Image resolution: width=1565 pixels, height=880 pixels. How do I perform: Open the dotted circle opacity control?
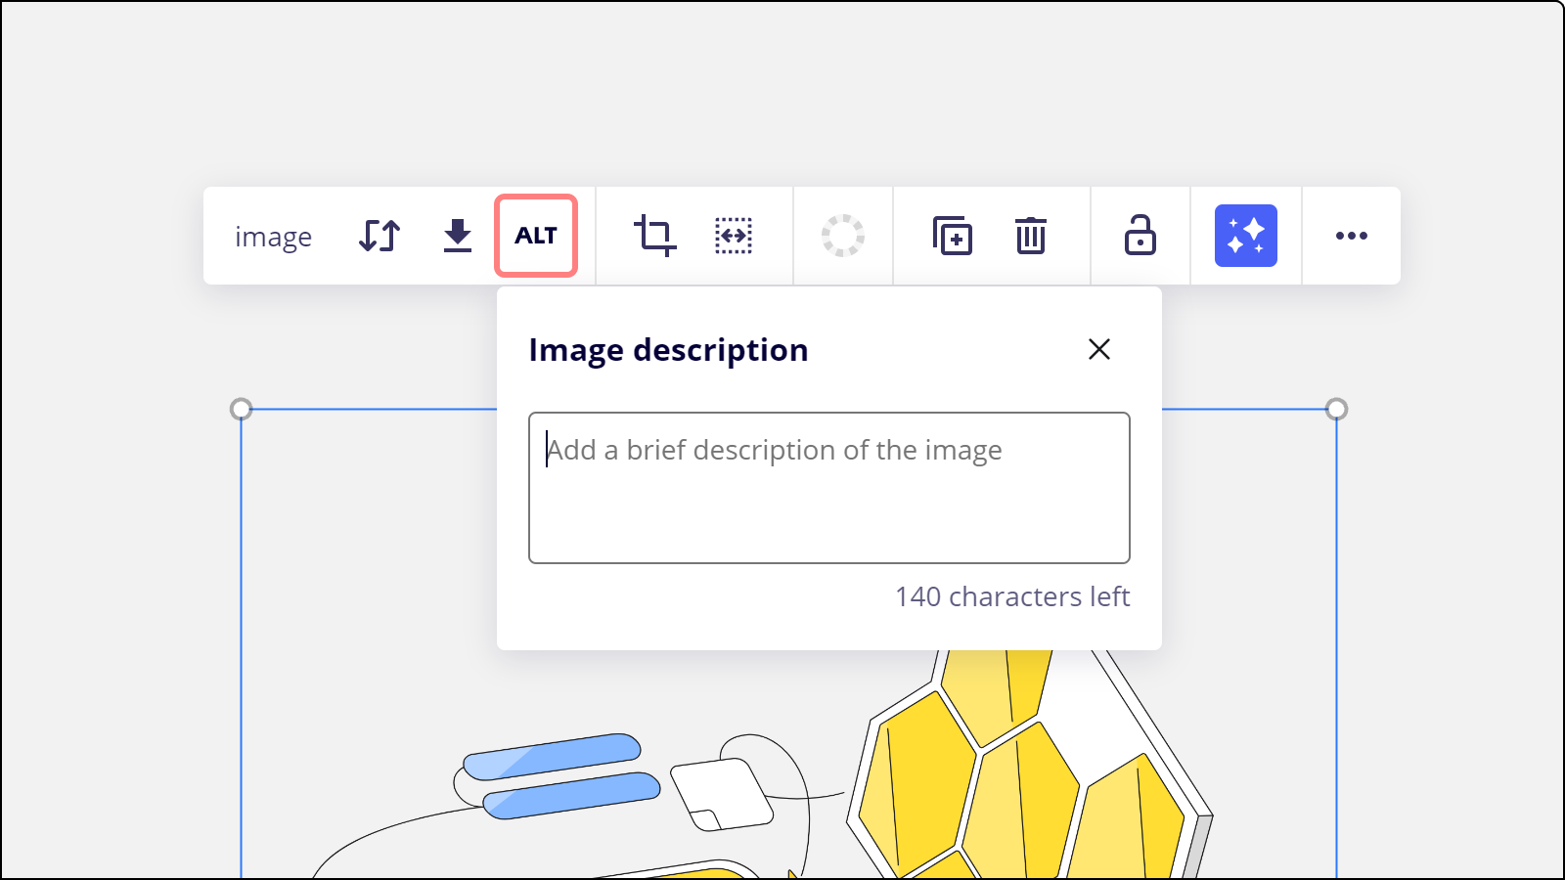[x=842, y=236]
